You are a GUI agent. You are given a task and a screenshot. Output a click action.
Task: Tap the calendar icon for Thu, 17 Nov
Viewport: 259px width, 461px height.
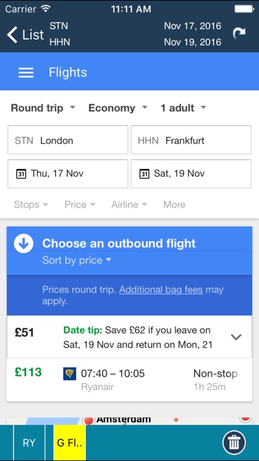pyautogui.click(x=21, y=174)
